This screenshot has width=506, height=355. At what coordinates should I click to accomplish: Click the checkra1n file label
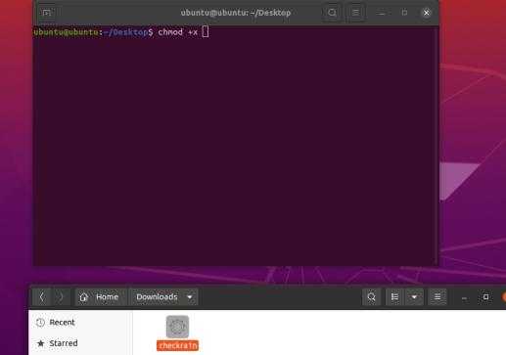point(177,345)
